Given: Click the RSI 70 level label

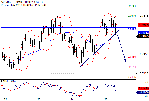Looking at the screenshot, I should coord(147,82).
